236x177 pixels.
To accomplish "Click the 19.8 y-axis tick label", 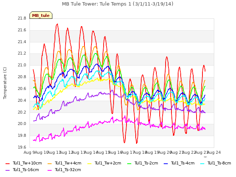I will [22, 136].
